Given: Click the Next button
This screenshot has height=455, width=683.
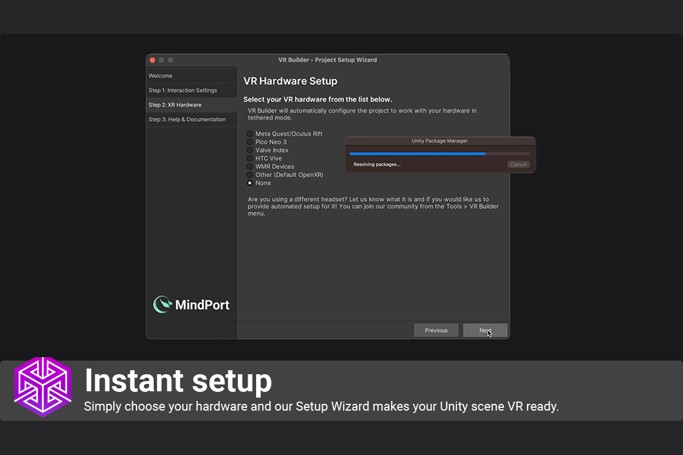Looking at the screenshot, I should click(485, 330).
